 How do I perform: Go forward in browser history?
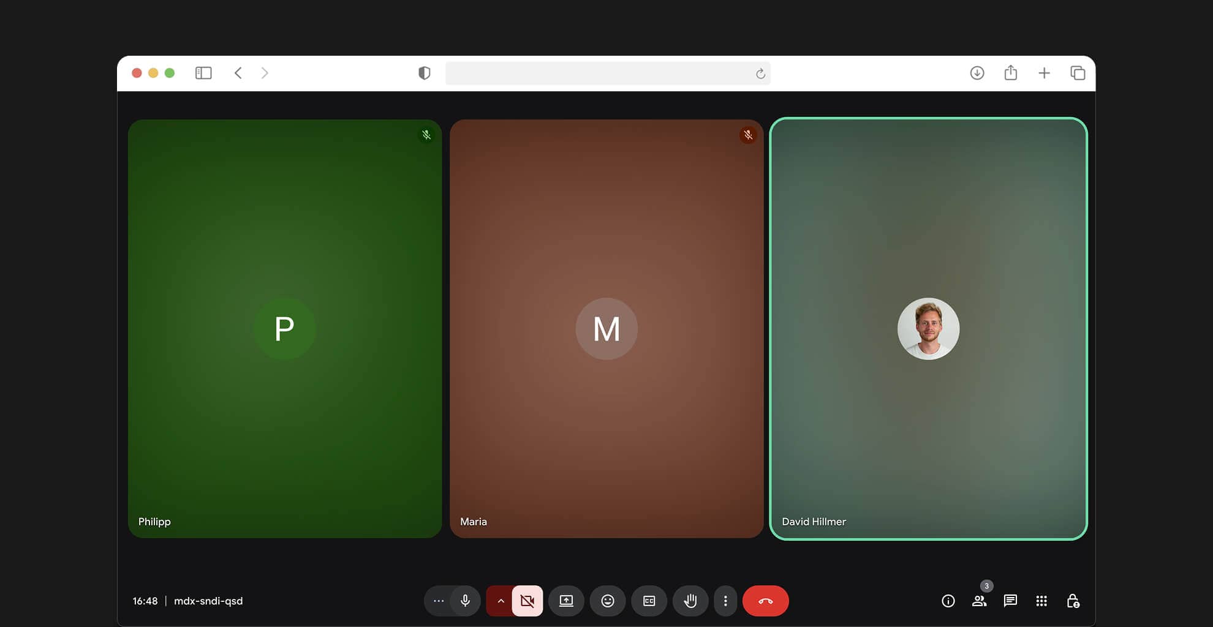pyautogui.click(x=265, y=73)
